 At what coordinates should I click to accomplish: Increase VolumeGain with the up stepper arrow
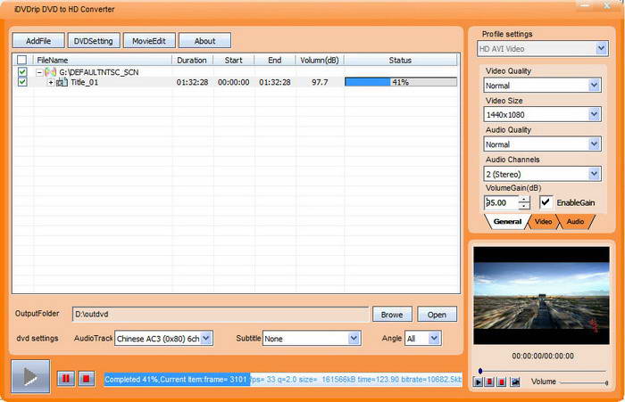(x=524, y=199)
